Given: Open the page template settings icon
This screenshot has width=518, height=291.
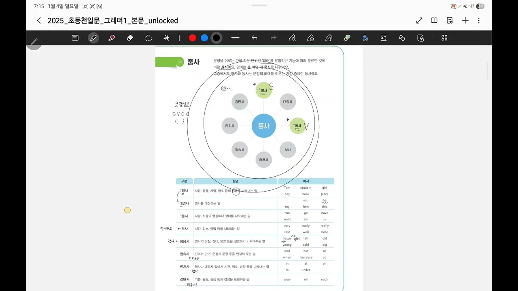Looking at the screenshot, I should [450, 21].
